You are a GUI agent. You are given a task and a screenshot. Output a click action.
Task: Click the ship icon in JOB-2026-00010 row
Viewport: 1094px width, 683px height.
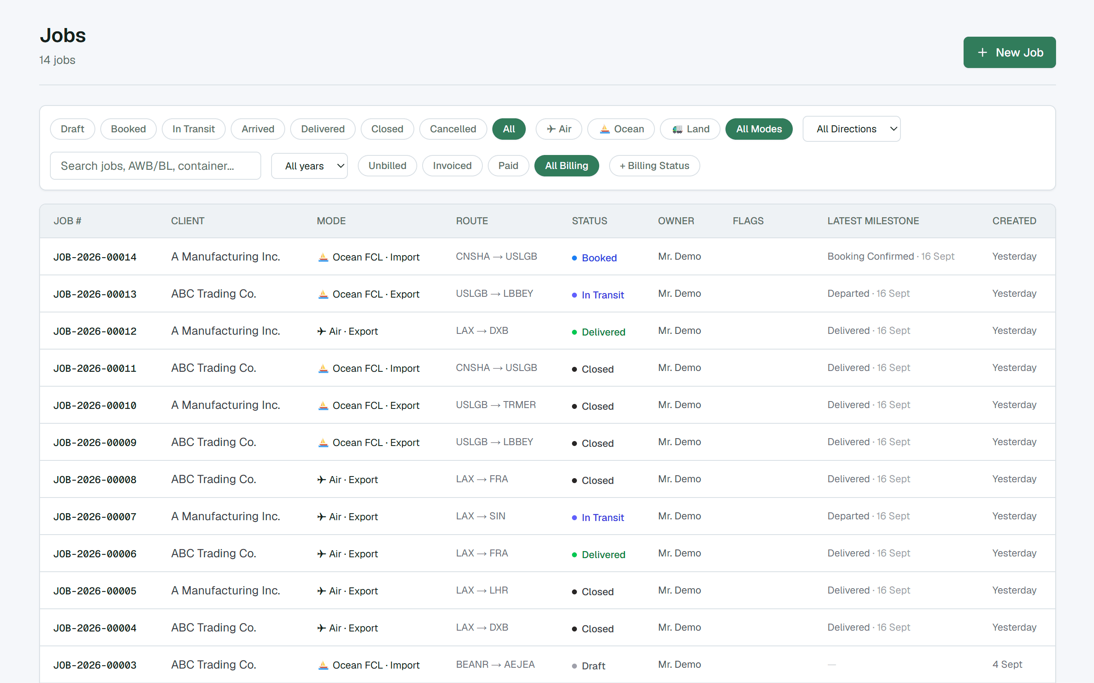point(323,405)
